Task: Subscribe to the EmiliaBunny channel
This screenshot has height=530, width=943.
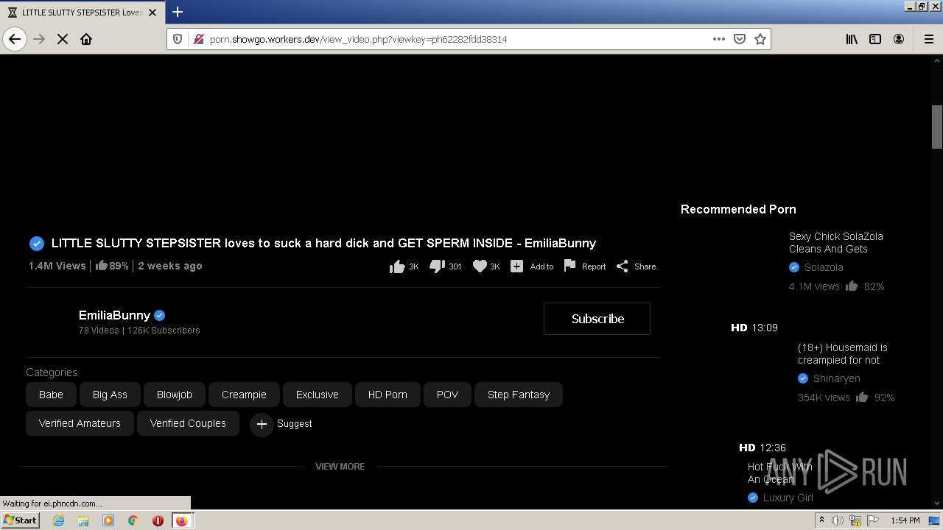Action: pos(597,319)
